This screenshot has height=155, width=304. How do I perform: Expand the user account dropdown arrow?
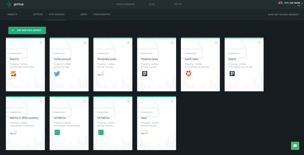[302, 3]
